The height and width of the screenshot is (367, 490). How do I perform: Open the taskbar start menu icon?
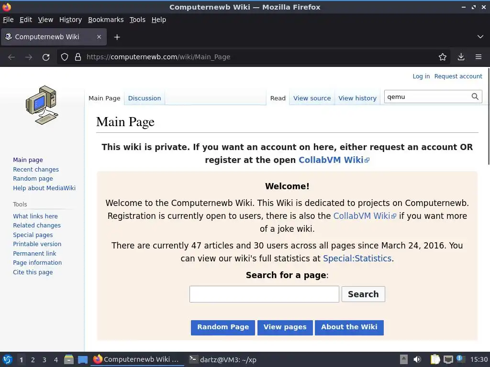(x=8, y=359)
